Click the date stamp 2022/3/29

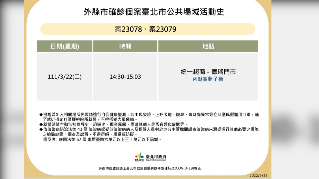(x=259, y=175)
